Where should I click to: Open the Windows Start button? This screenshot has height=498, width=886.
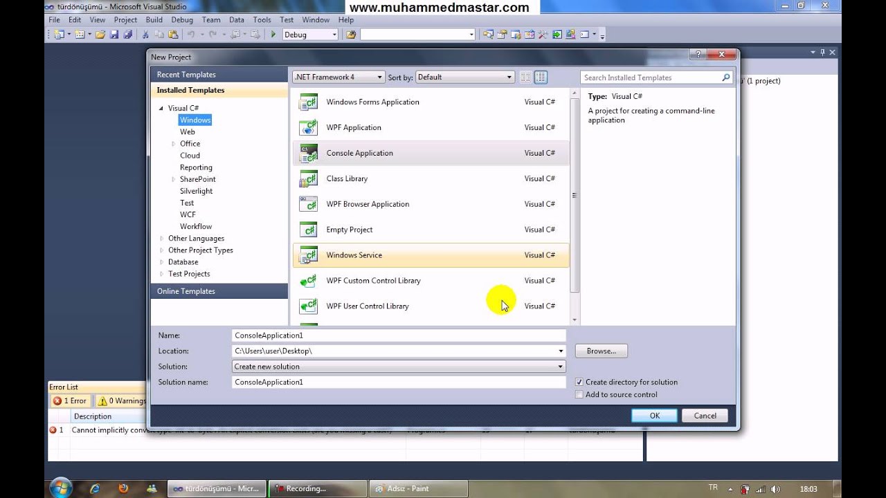(x=61, y=488)
